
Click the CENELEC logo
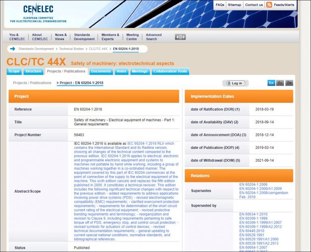pos(38,13)
